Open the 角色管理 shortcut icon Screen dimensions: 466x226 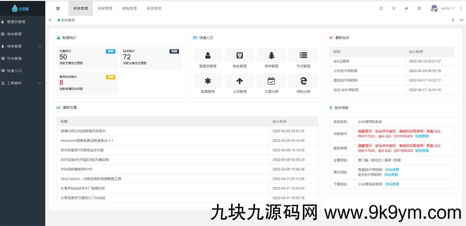[240, 55]
